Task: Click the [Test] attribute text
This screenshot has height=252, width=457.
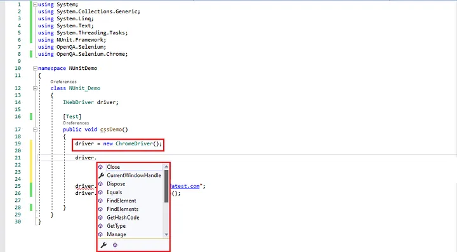Action: [x=72, y=117]
